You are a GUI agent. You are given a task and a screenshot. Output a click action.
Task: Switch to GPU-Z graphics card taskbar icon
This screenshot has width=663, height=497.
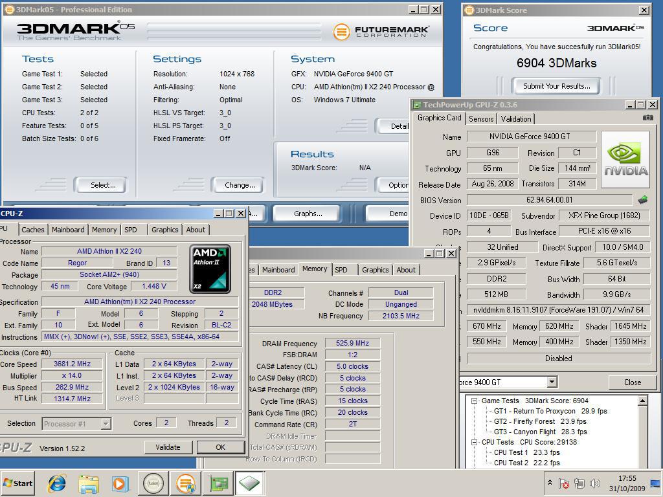click(x=218, y=483)
